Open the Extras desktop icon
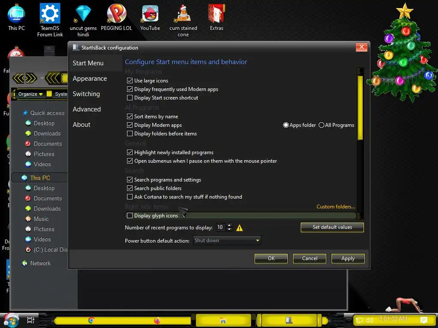The image size is (438, 328). click(216, 17)
